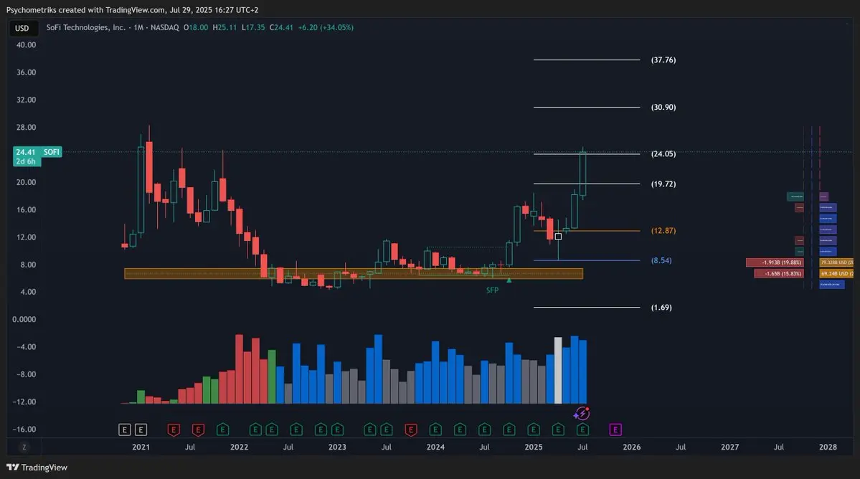Click the +6.20 (+34.05%) change value

pos(325,27)
